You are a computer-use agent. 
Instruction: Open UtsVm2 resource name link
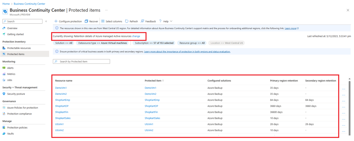60,130
